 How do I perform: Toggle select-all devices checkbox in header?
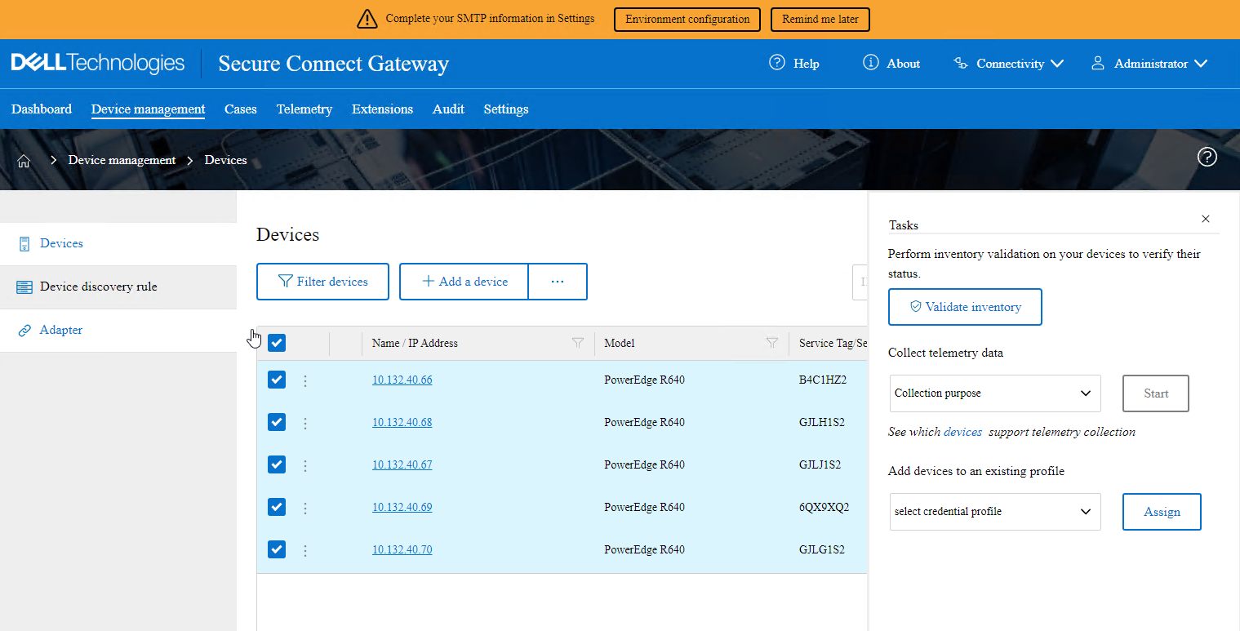(x=277, y=343)
